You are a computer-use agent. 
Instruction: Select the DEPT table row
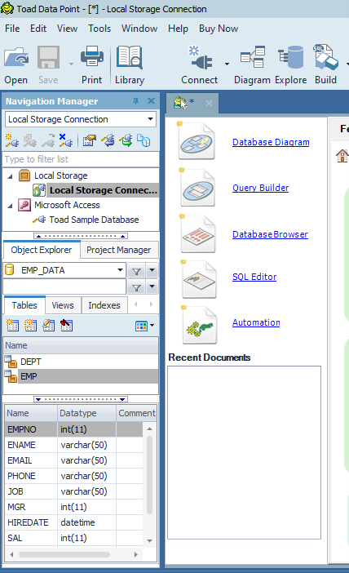81,362
